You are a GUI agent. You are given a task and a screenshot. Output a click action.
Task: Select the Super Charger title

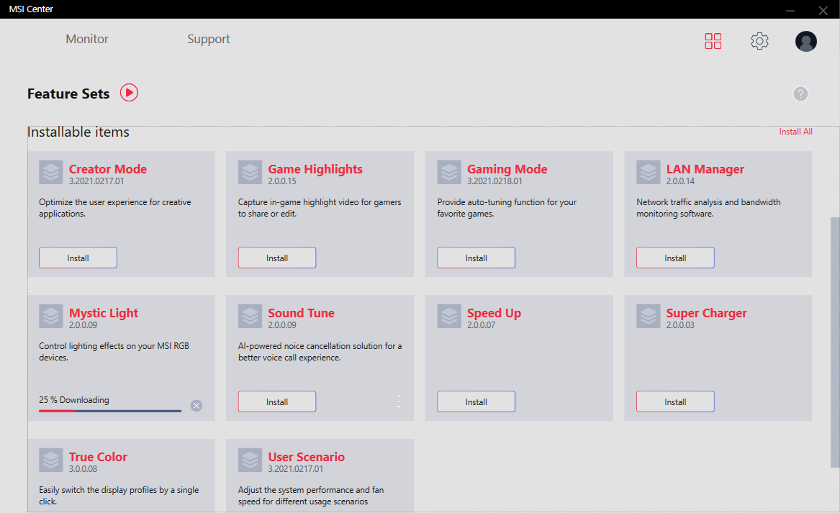coord(706,313)
